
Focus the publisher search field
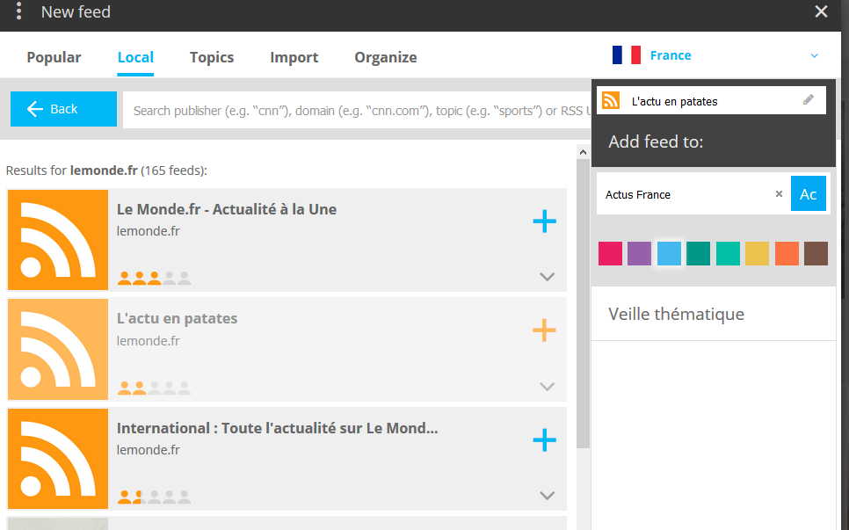358,111
